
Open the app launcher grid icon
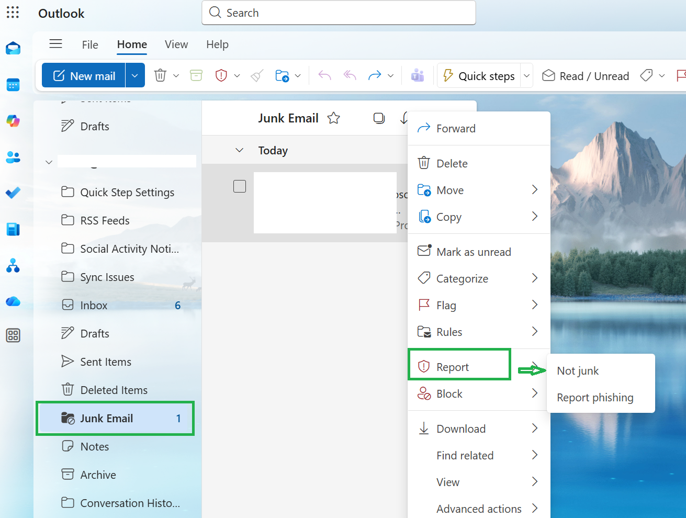click(13, 13)
